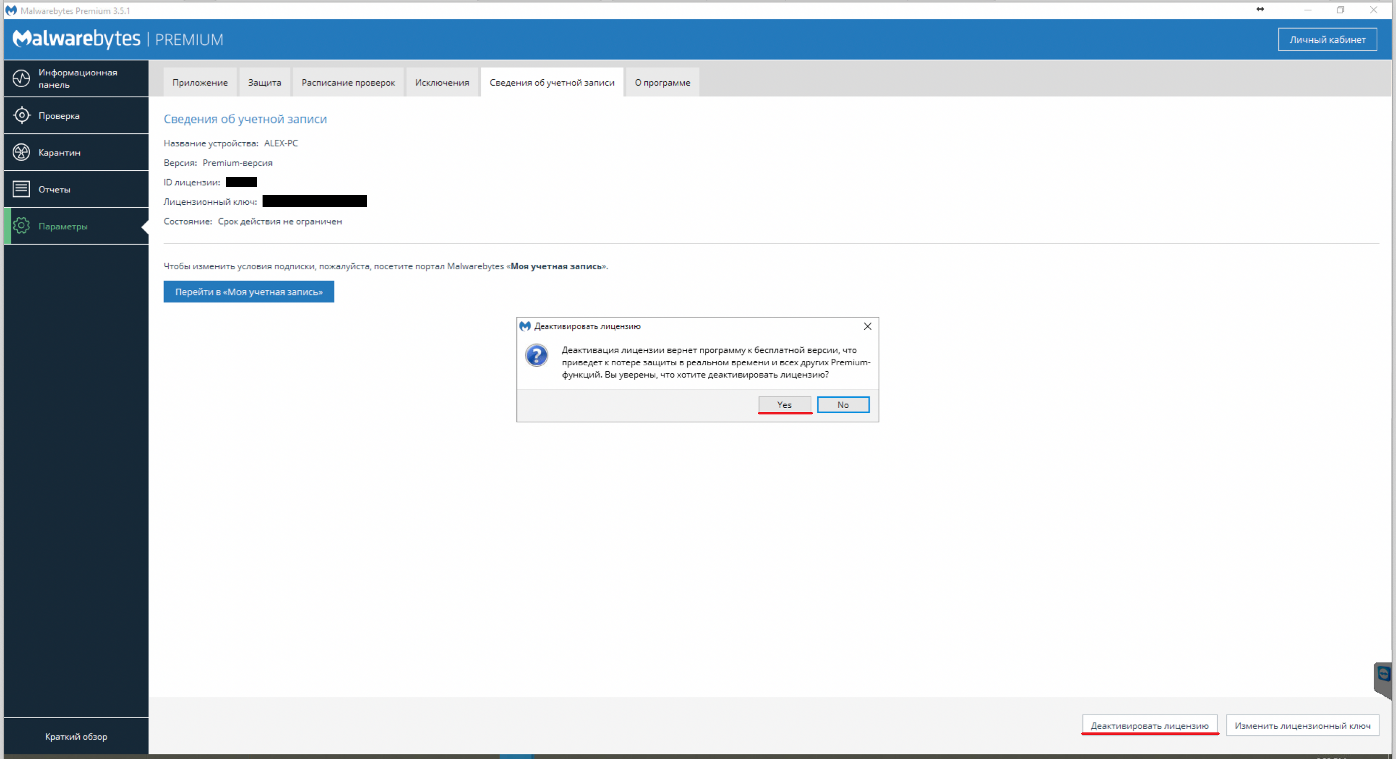Click Yes to deactivate license
This screenshot has width=1396, height=759.
tap(784, 404)
